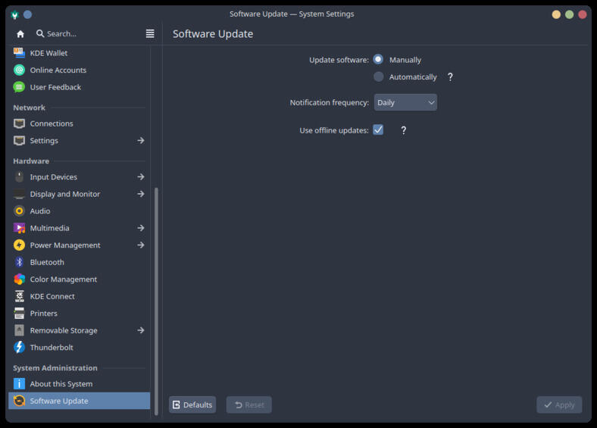Open the KDE Connect icon
Screen dimensions: 597x428
click(19, 296)
